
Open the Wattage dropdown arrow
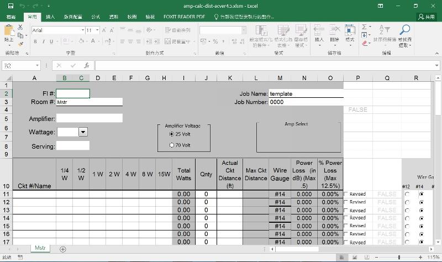[x=83, y=132]
